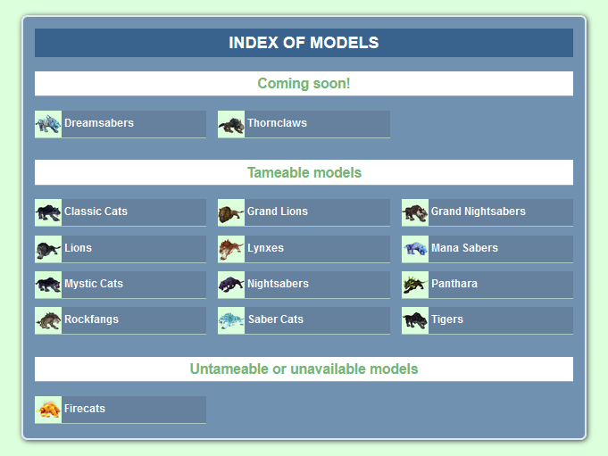This screenshot has height=456, width=608.
Task: Open the Lynxes model link
Action: point(266,248)
